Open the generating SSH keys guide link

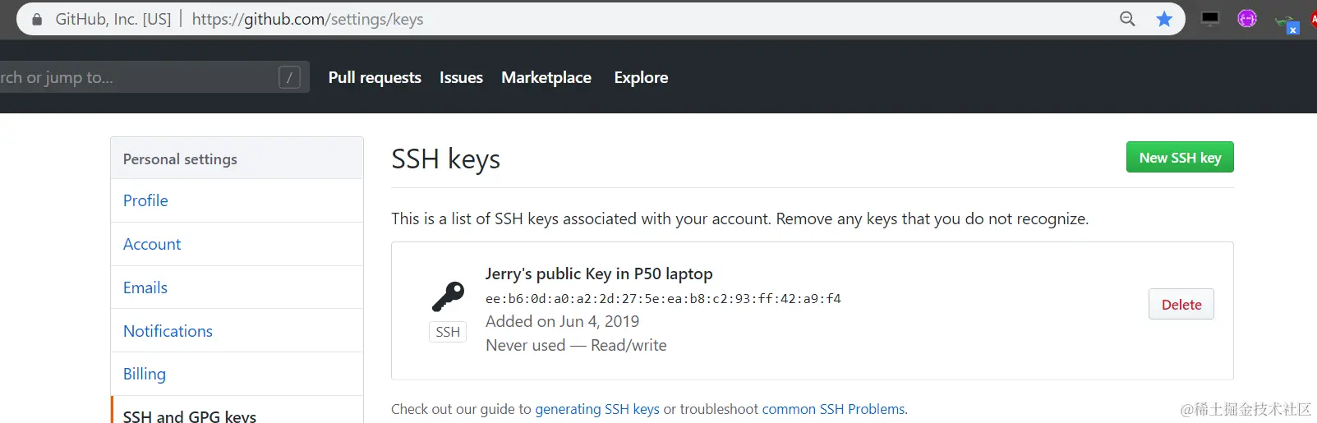point(597,409)
